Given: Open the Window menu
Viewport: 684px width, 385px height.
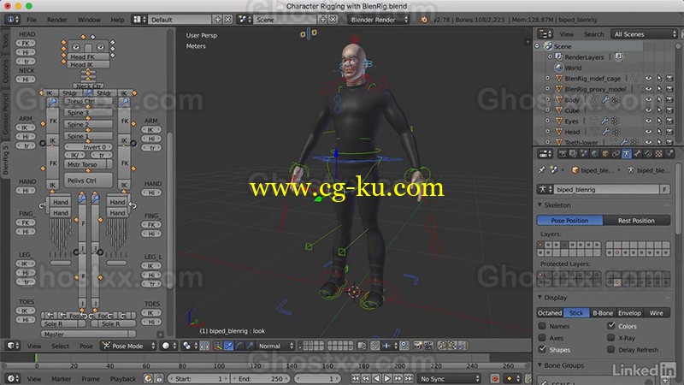Looking at the screenshot, I should coord(89,20).
